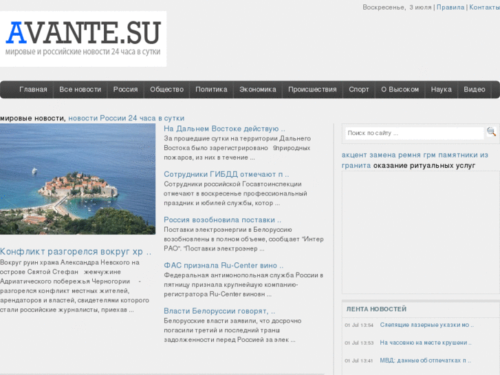Open the Все новости menu item
500x375 pixels.
click(x=80, y=89)
